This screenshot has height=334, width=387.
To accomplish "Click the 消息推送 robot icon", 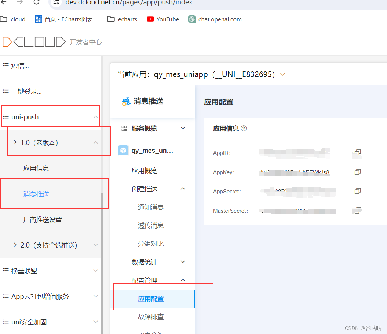I will (126, 101).
